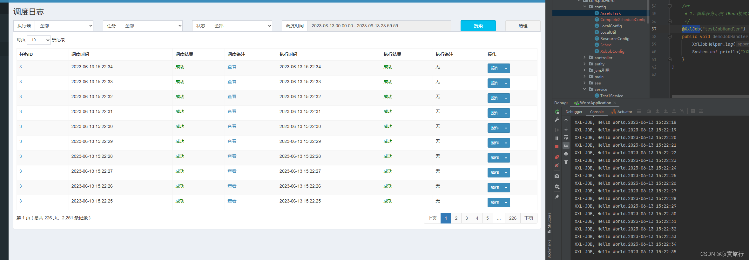This screenshot has height=260, width=749.
Task: Collapse code fold marker at line 38
Action: [x=670, y=37]
